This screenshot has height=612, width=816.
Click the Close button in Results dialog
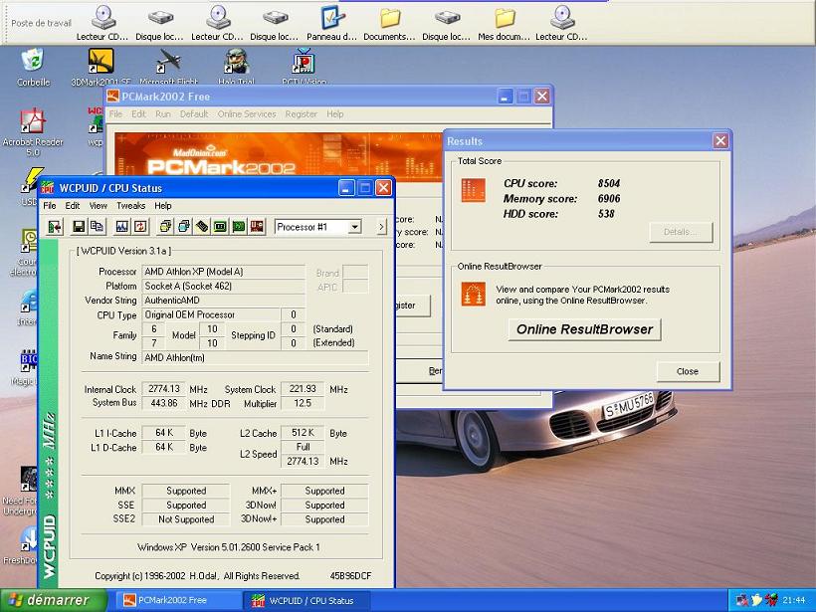[688, 371]
